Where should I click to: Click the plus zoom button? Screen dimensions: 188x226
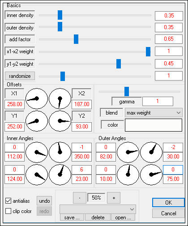coord(114,198)
